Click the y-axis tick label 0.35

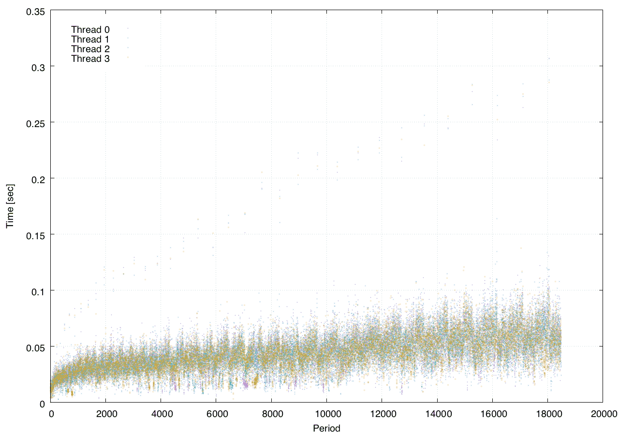click(x=35, y=11)
